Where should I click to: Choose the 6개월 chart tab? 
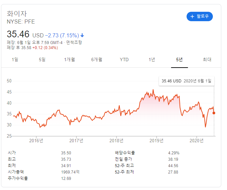(97, 60)
